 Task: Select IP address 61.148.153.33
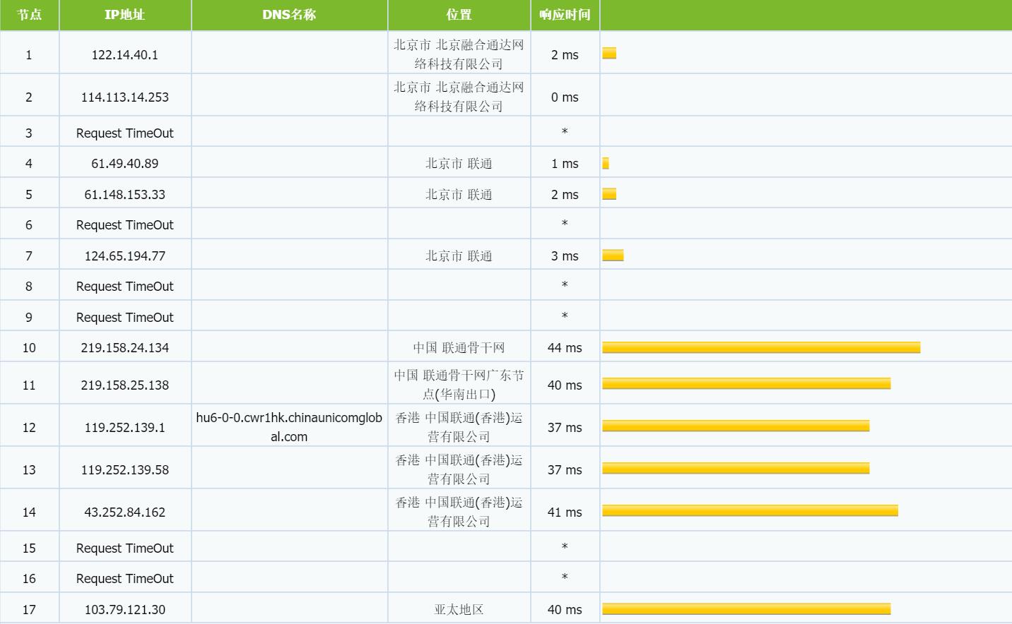click(x=125, y=195)
